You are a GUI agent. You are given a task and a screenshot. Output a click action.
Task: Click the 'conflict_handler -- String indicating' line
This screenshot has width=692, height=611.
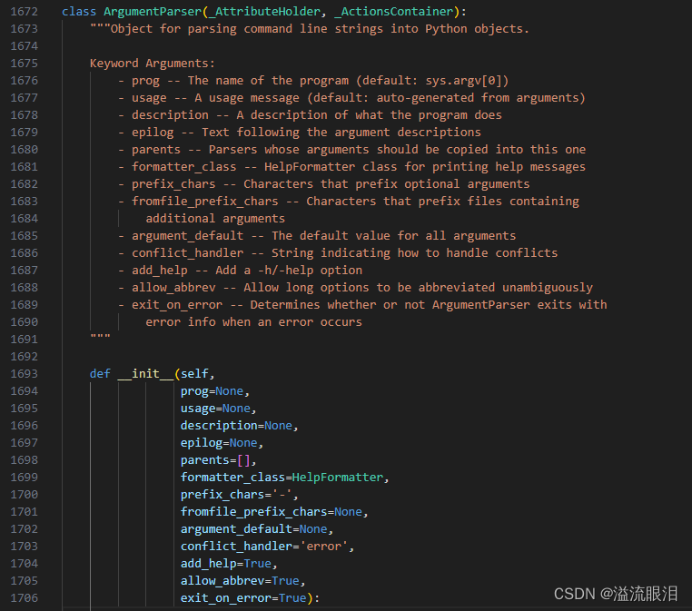[x=338, y=252]
